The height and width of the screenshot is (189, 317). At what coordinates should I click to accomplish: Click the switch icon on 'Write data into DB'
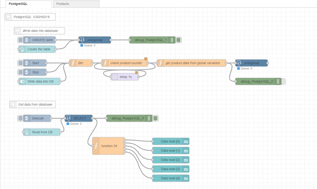pos(22,81)
